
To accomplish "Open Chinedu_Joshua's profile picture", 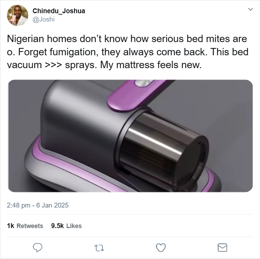I will tap(17, 15).
